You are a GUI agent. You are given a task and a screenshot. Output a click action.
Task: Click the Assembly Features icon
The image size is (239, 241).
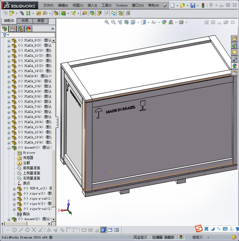[x=63, y=13]
